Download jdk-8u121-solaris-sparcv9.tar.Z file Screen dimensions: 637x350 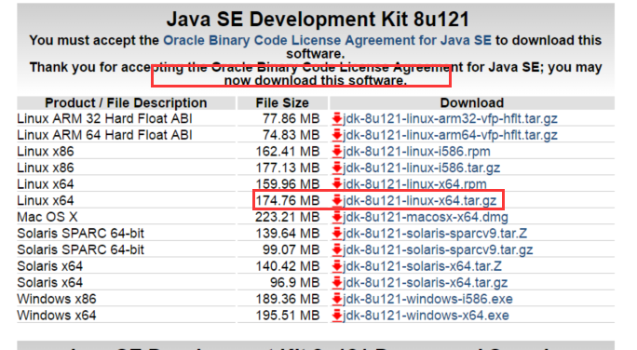[435, 234]
